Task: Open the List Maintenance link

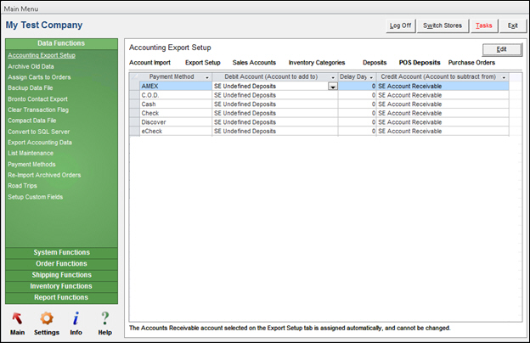Action: (x=31, y=154)
